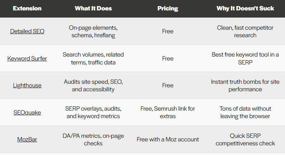Click the Why It Doesn't Suck header
This screenshot has width=285, height=155.
pyautogui.click(x=245, y=8)
